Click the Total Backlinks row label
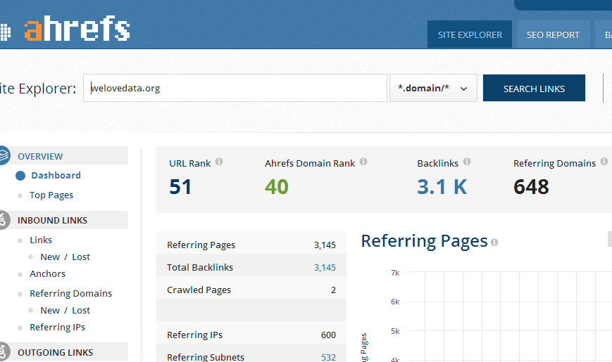Screen dimensions: 612x362 200,267
